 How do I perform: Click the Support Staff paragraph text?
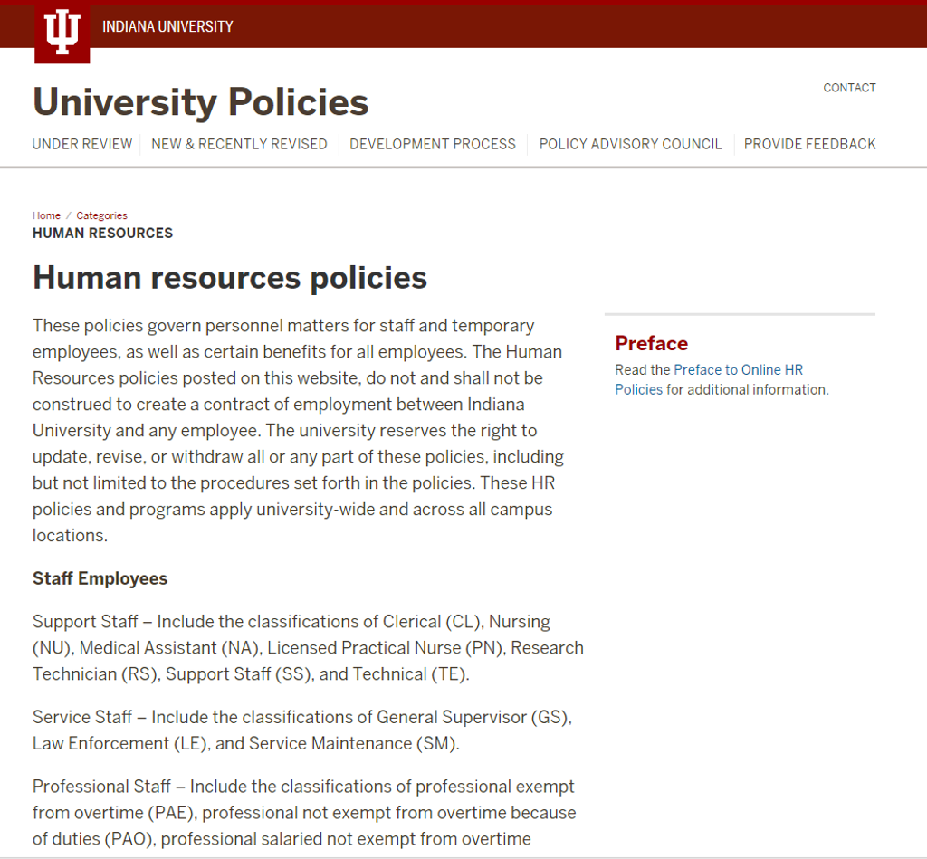(308, 647)
